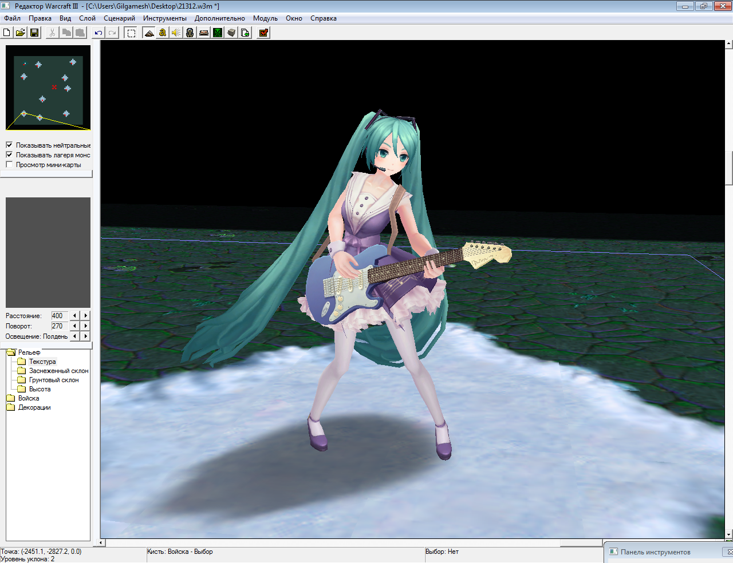This screenshot has height=563, width=733.
Task: Select 'Заснеженный склон' in tree
Action: click(x=58, y=371)
